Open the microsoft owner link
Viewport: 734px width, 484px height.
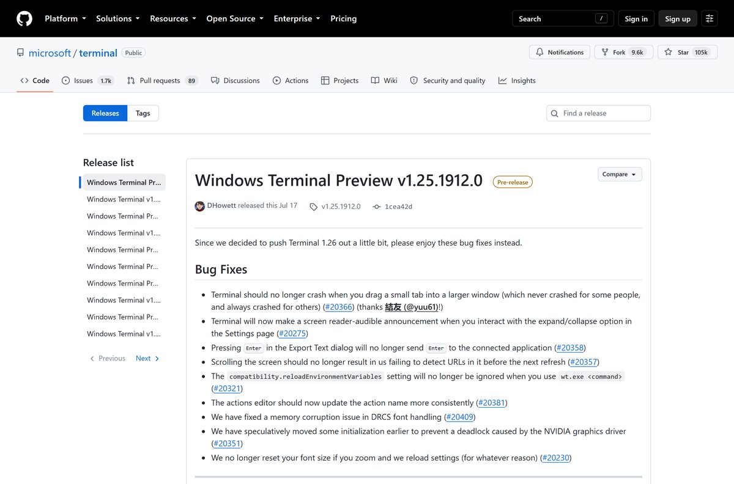pyautogui.click(x=50, y=53)
